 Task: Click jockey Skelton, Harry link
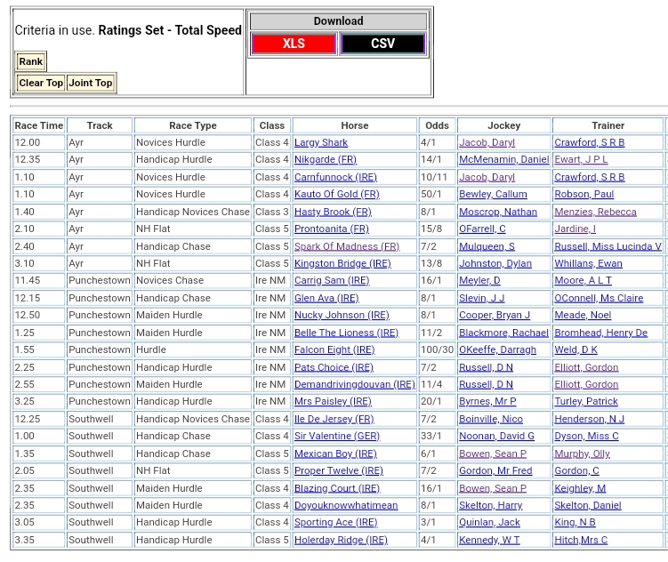coord(490,505)
